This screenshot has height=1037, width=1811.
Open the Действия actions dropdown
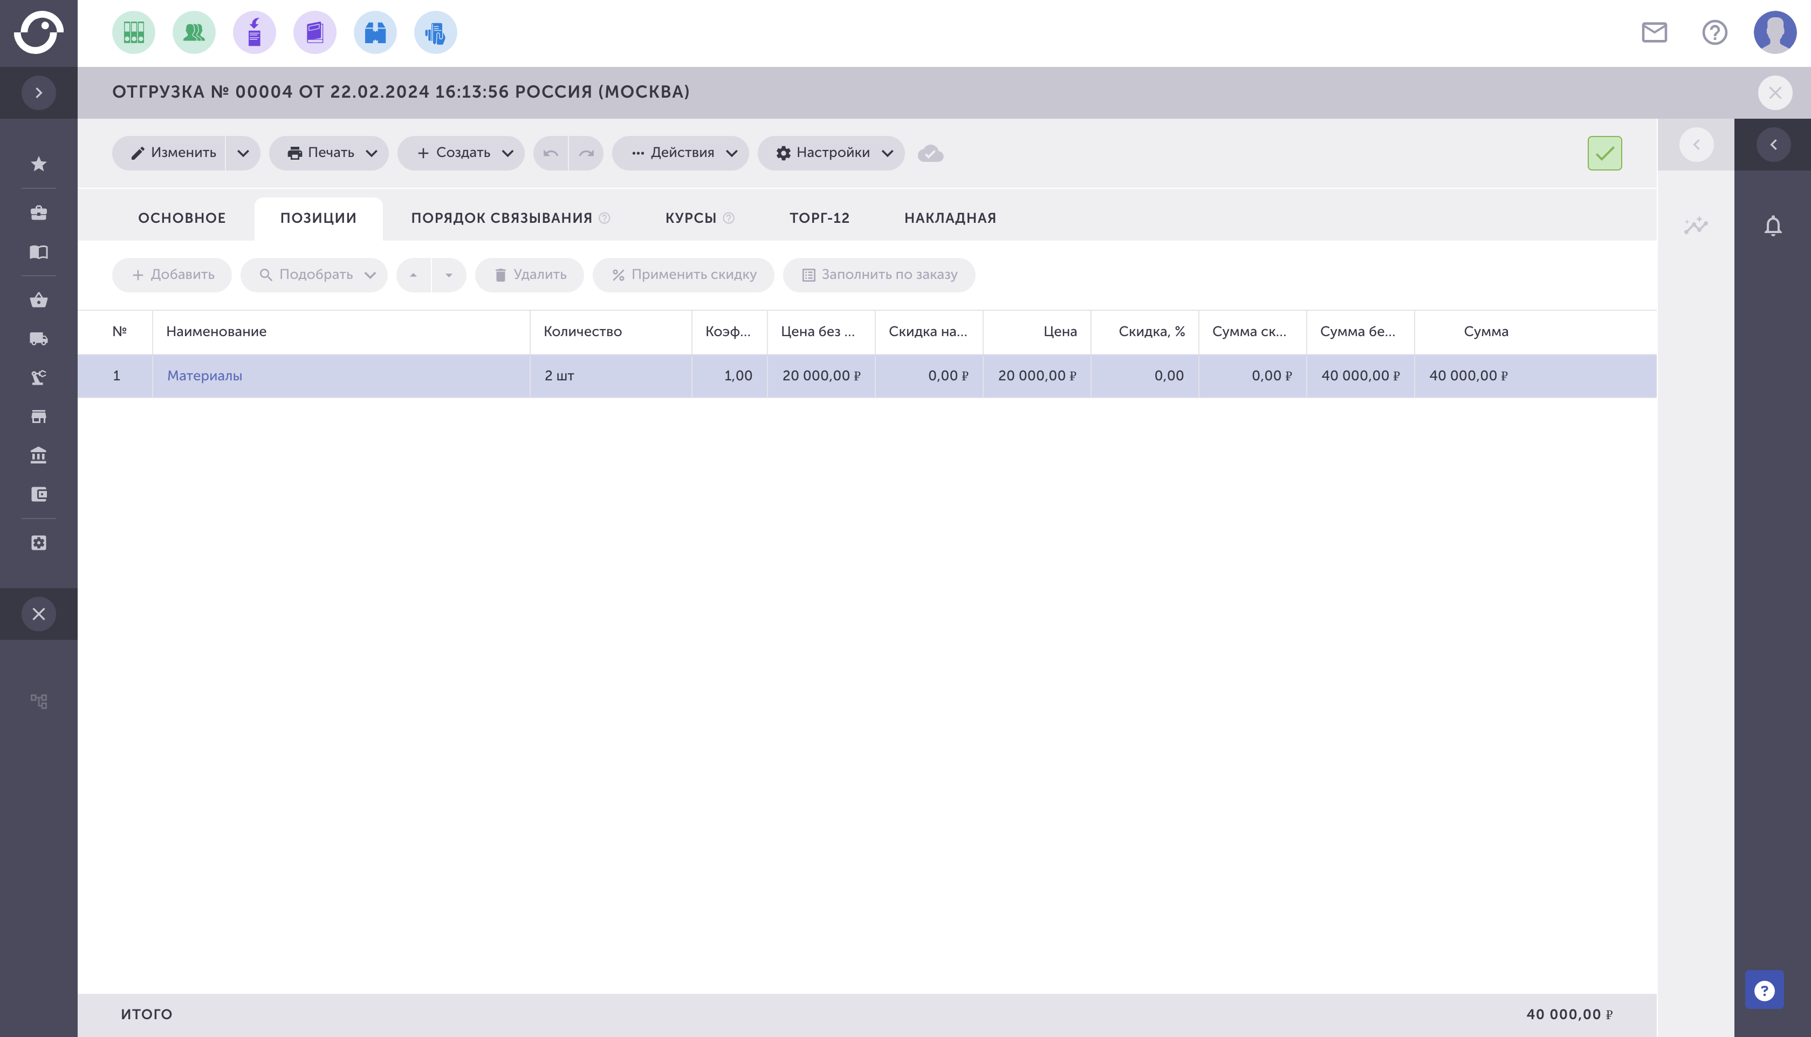point(681,153)
